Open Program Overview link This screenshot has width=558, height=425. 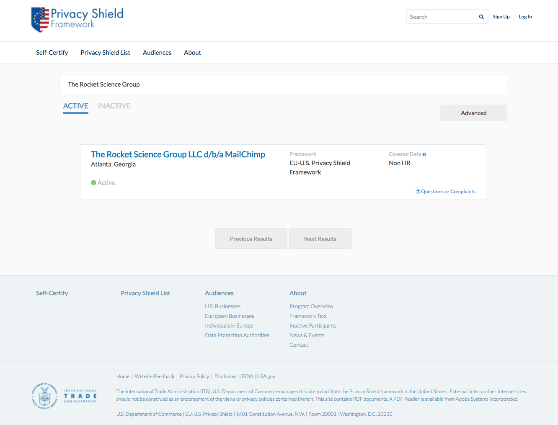pos(311,307)
